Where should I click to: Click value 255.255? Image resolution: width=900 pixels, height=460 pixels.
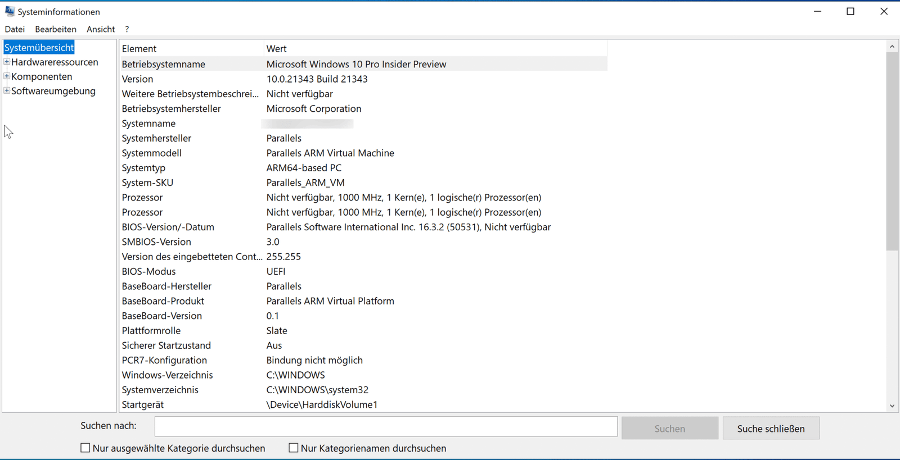point(283,257)
